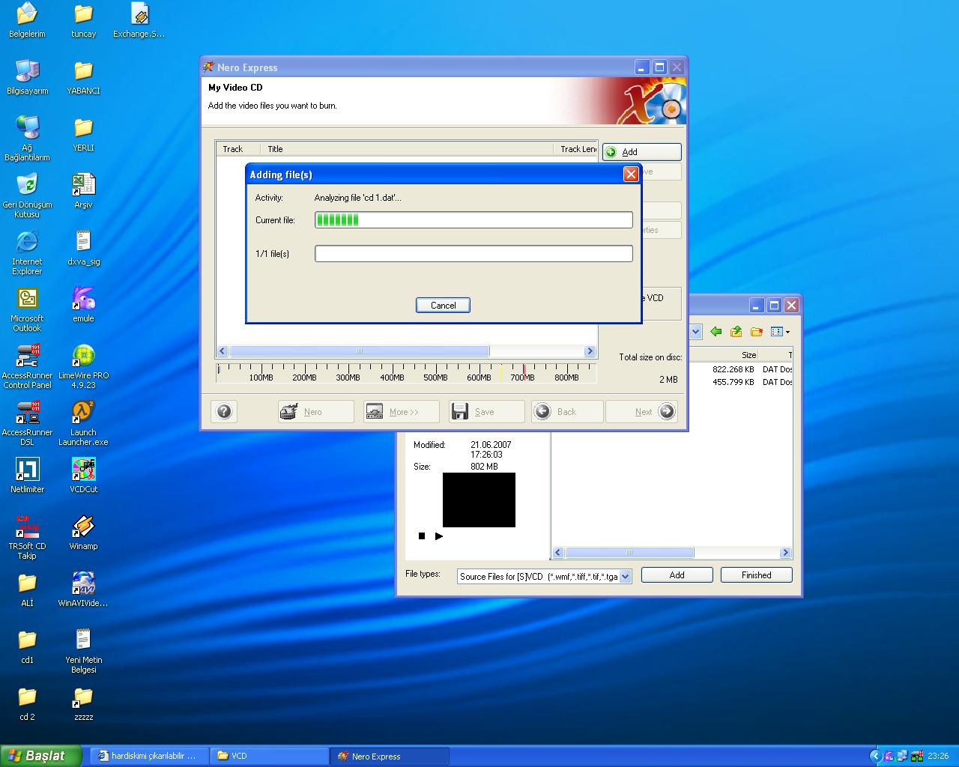959x767 pixels.
Task: Launch Winamp from desktop
Action: coord(83,532)
